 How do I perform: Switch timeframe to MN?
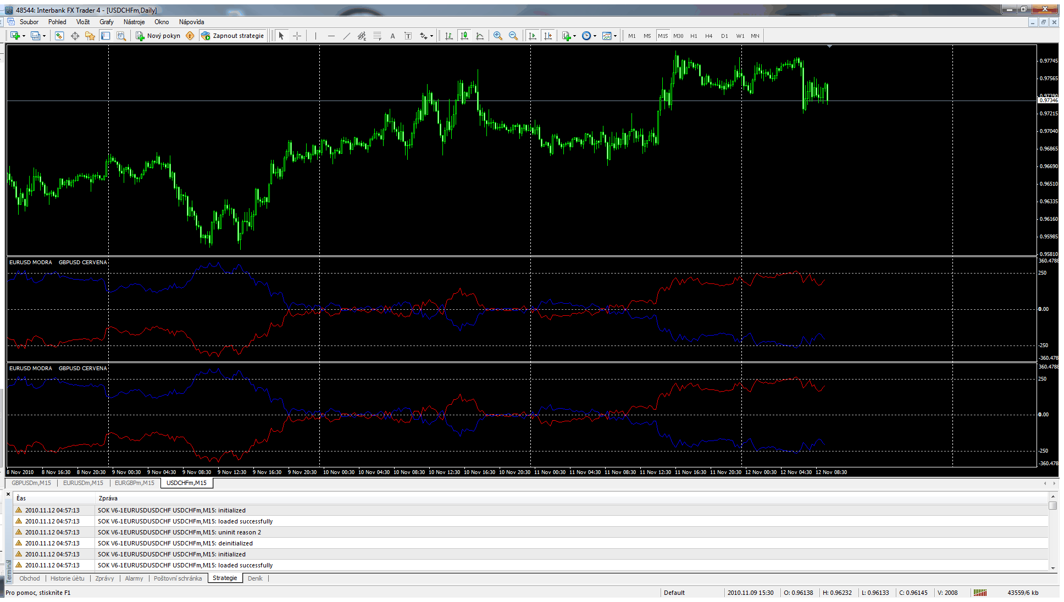(x=755, y=36)
